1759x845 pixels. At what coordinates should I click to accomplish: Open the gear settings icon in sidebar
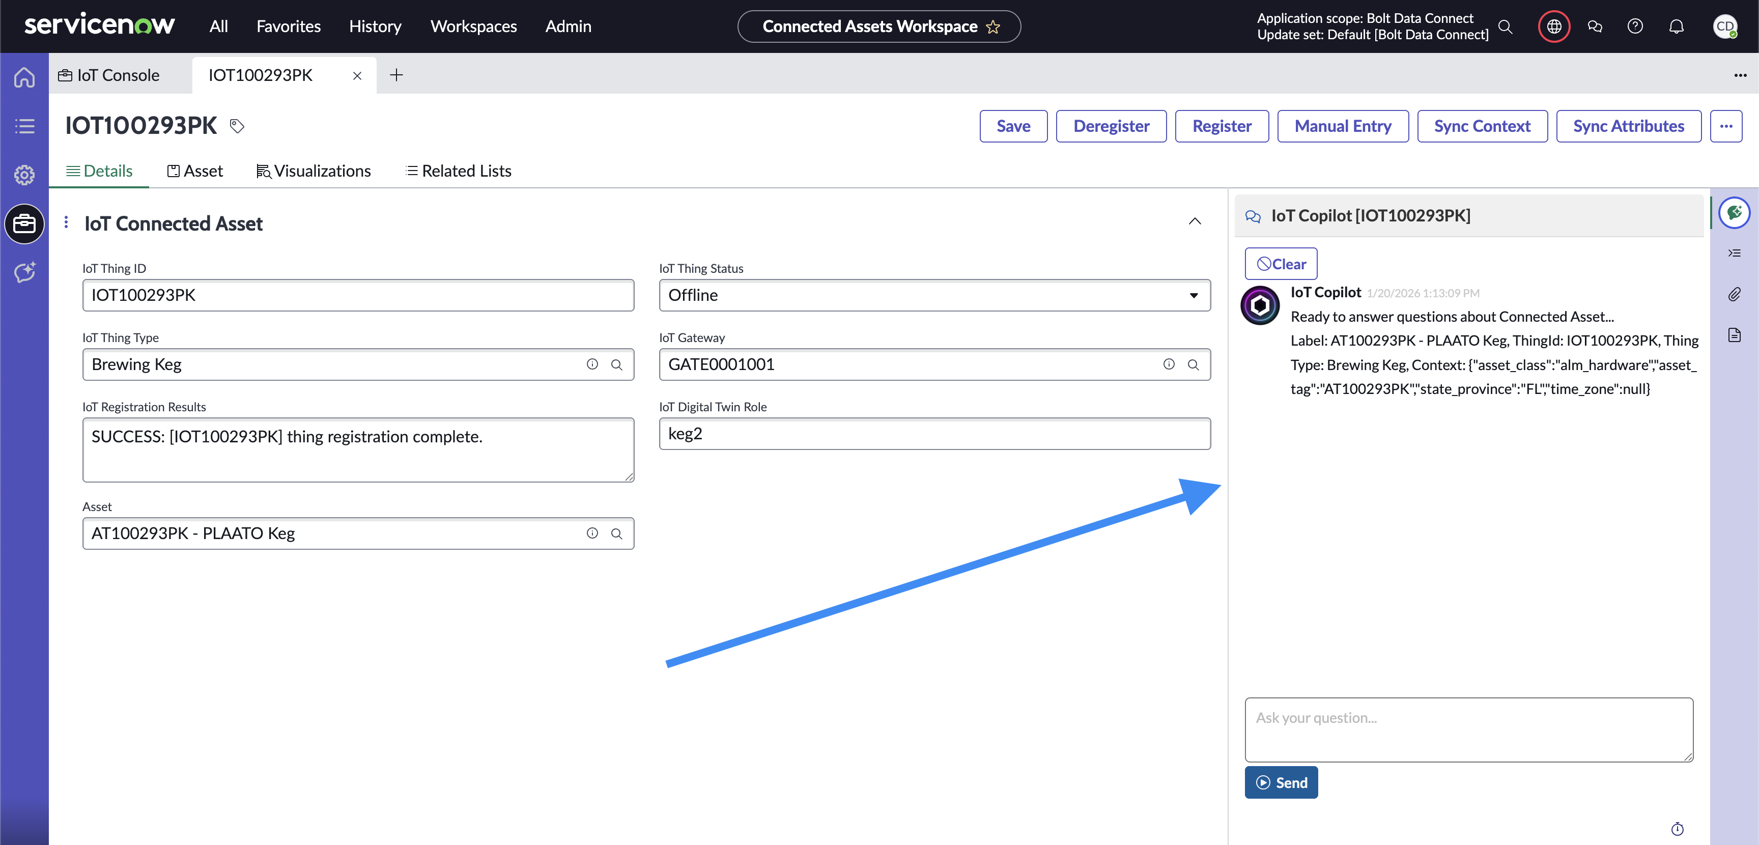click(x=24, y=175)
